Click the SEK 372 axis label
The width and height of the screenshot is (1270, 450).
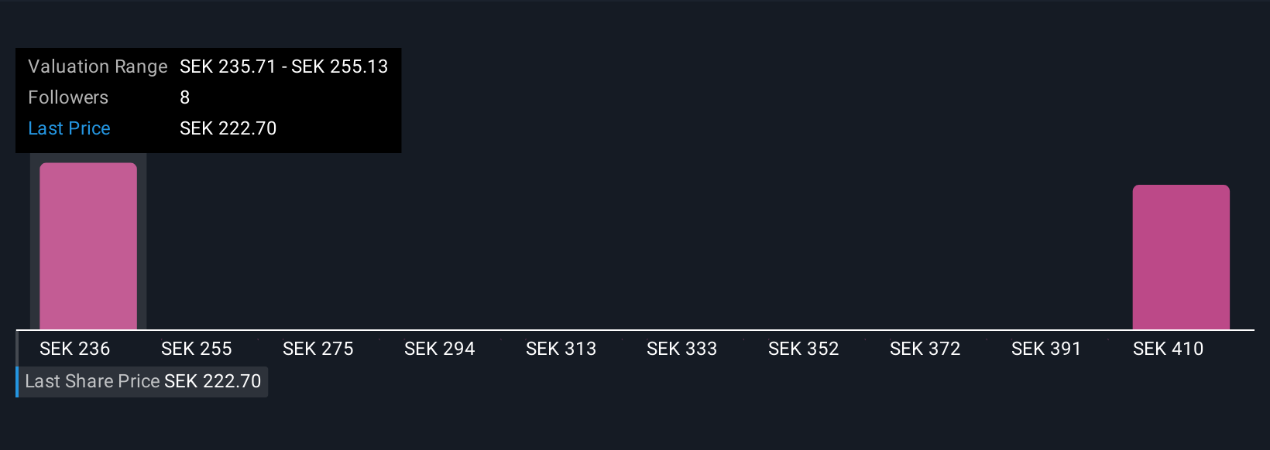pyautogui.click(x=925, y=349)
